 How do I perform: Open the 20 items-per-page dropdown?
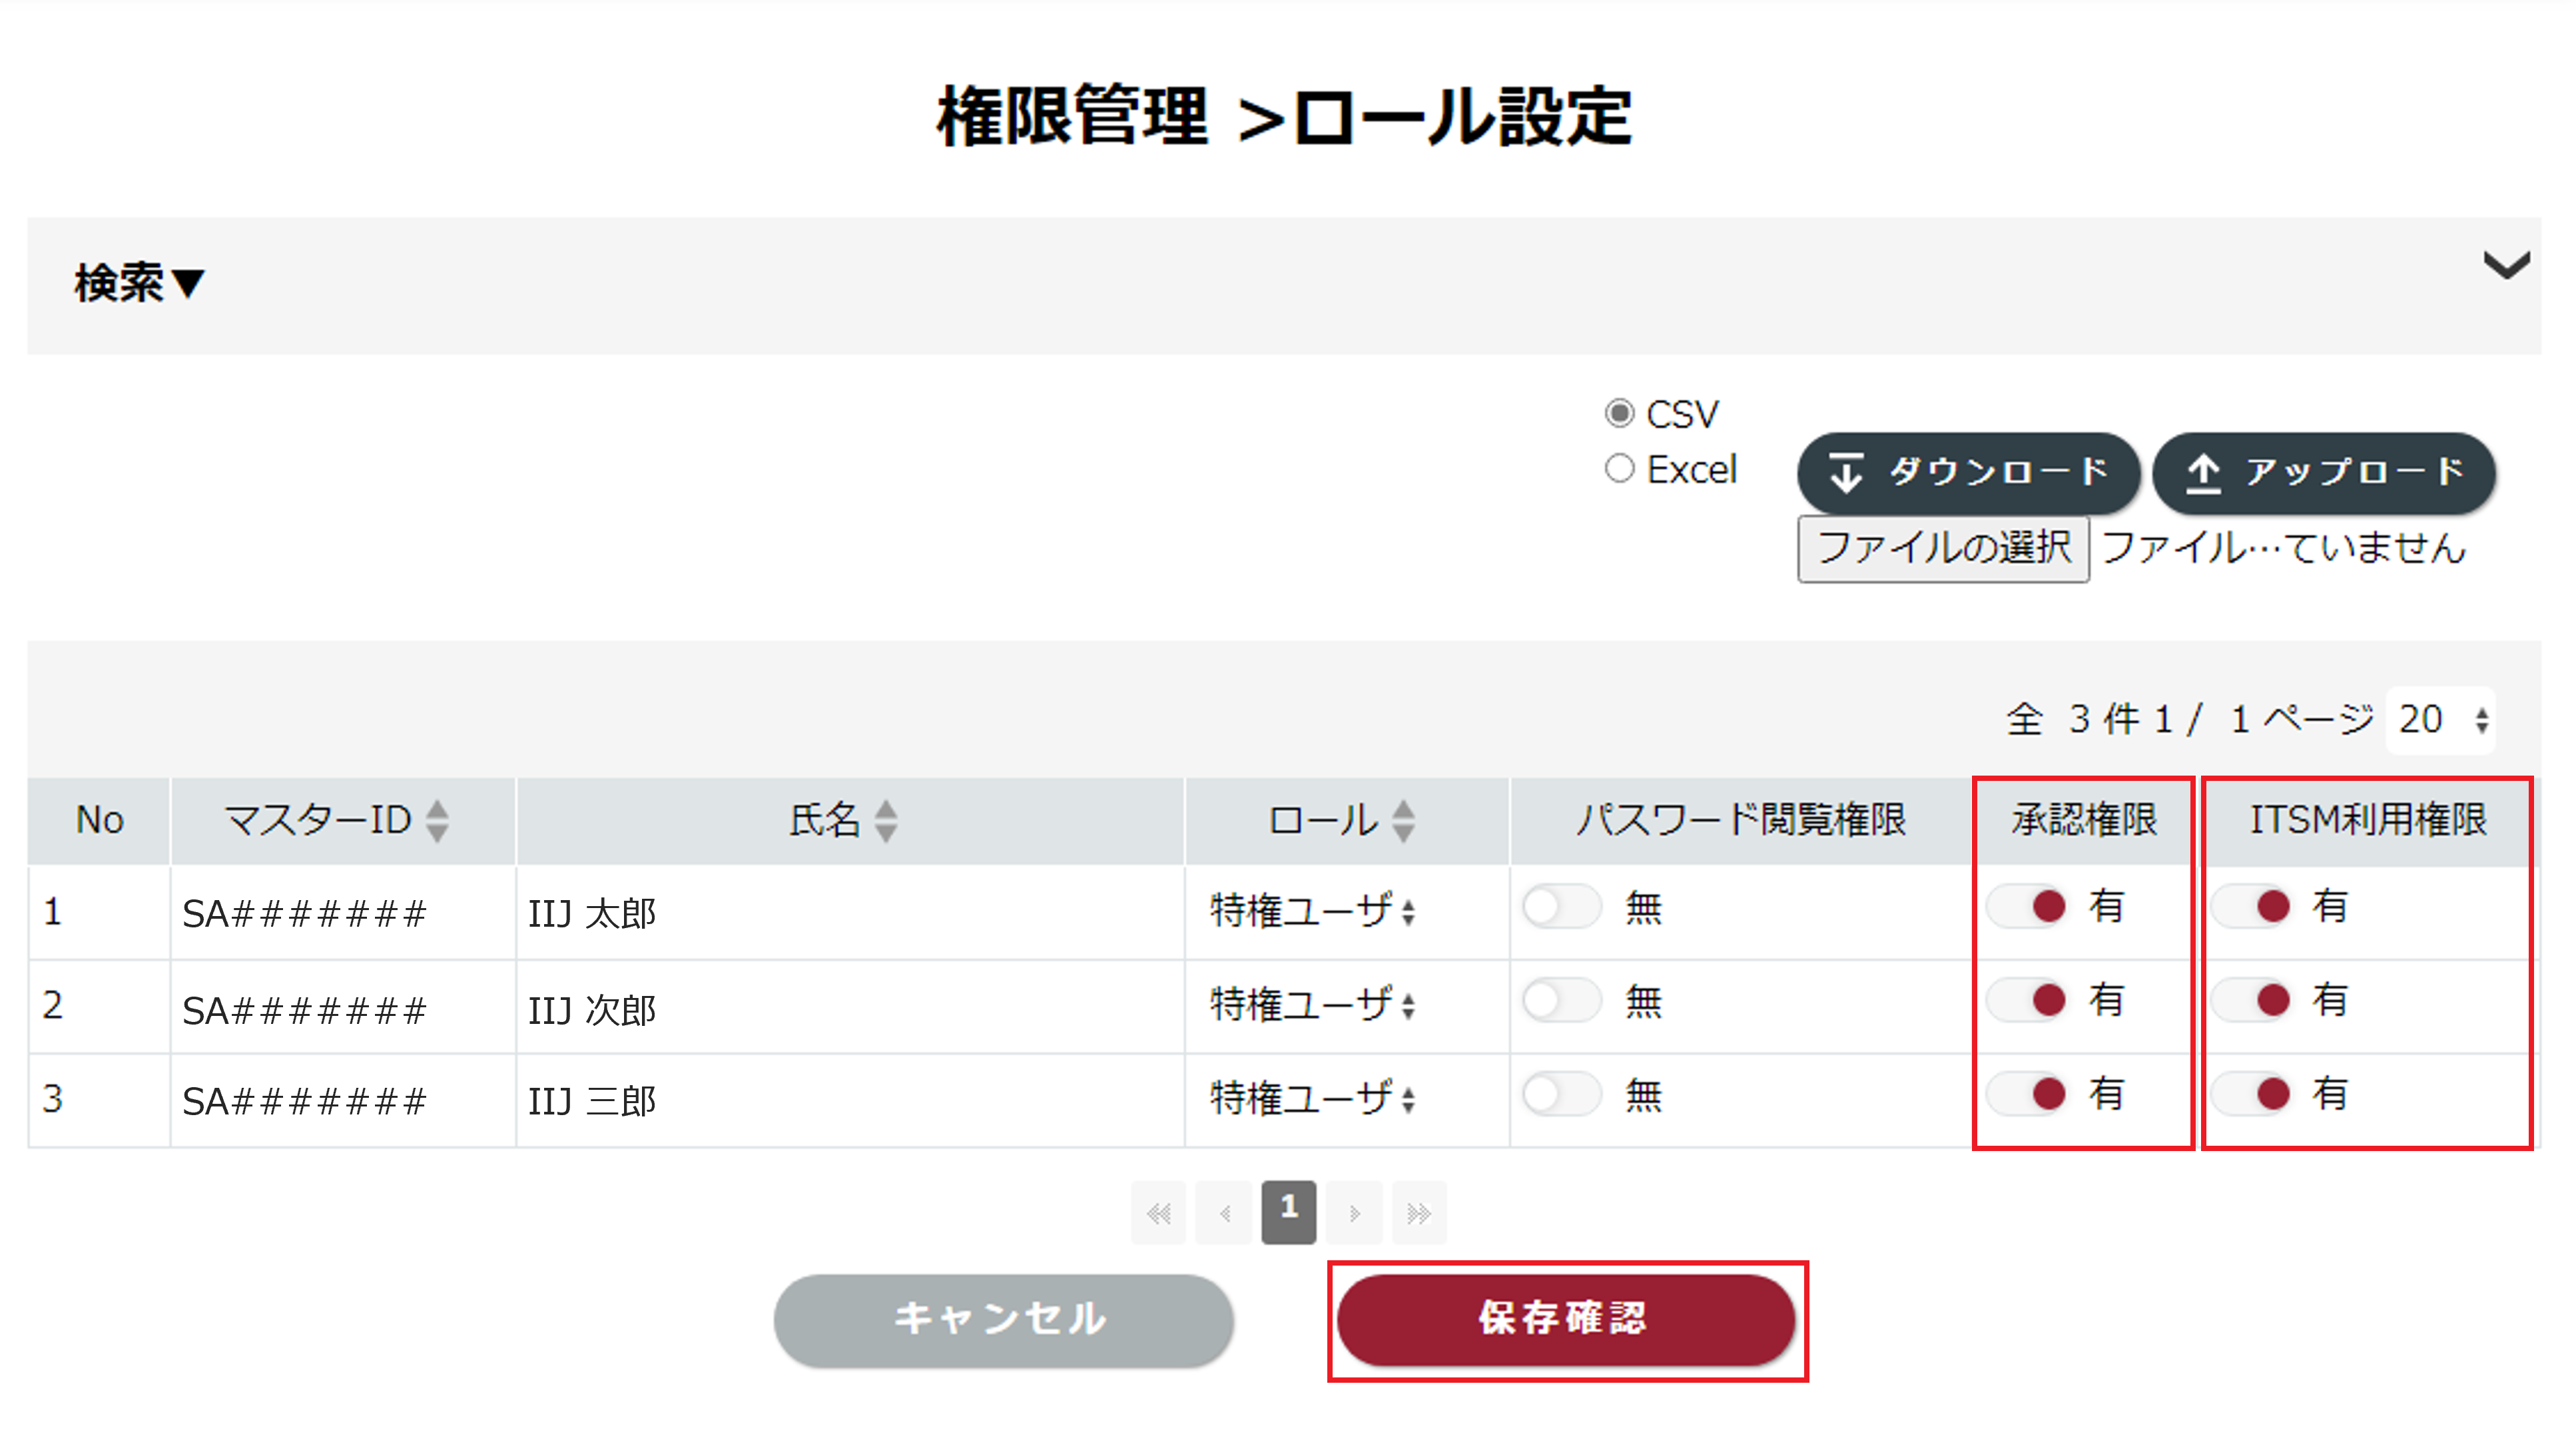pos(2441,720)
